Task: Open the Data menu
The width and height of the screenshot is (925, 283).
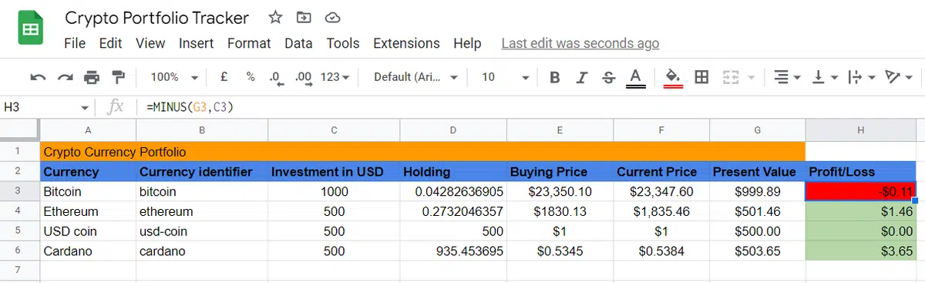Action: point(298,43)
